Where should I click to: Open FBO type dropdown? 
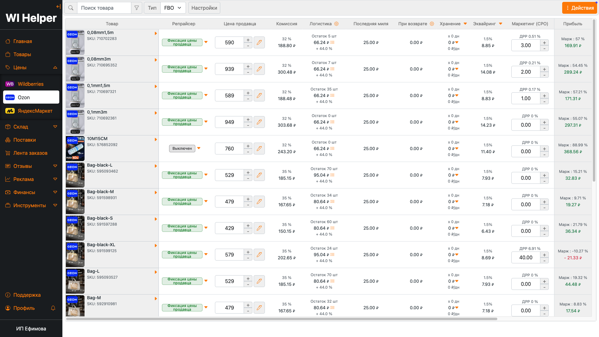(173, 8)
